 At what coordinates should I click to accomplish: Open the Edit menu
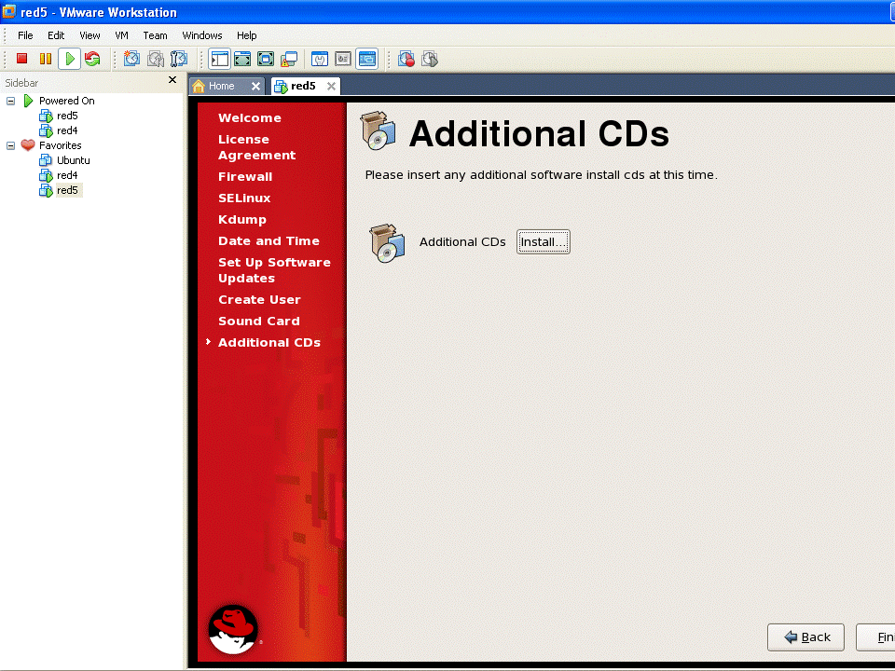point(56,35)
